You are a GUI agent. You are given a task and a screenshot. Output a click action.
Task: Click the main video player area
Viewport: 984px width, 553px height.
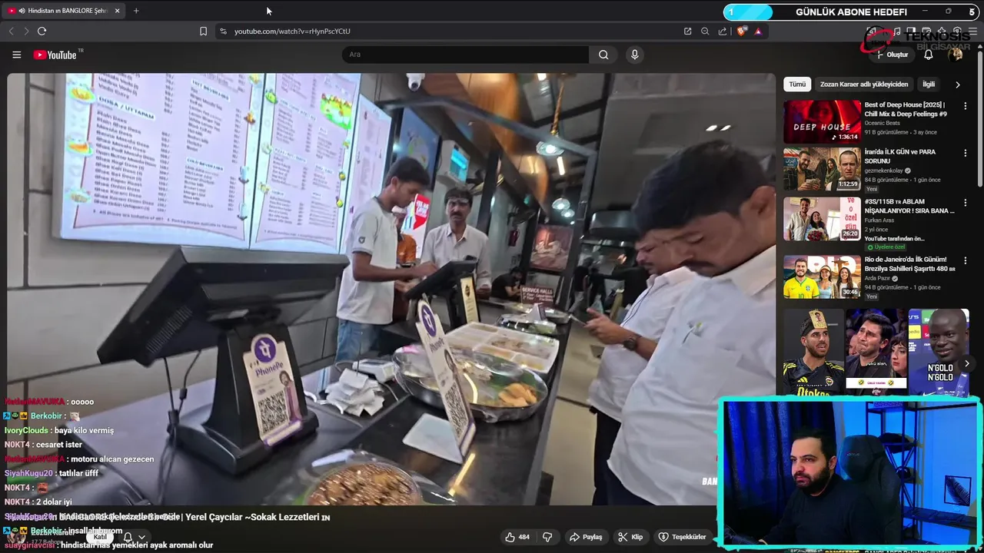(391, 289)
